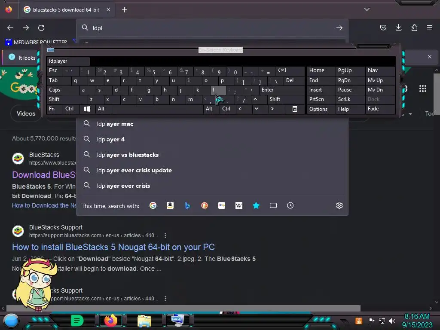The image size is (440, 330).
Task: Click the Home key
Action: click(321, 71)
